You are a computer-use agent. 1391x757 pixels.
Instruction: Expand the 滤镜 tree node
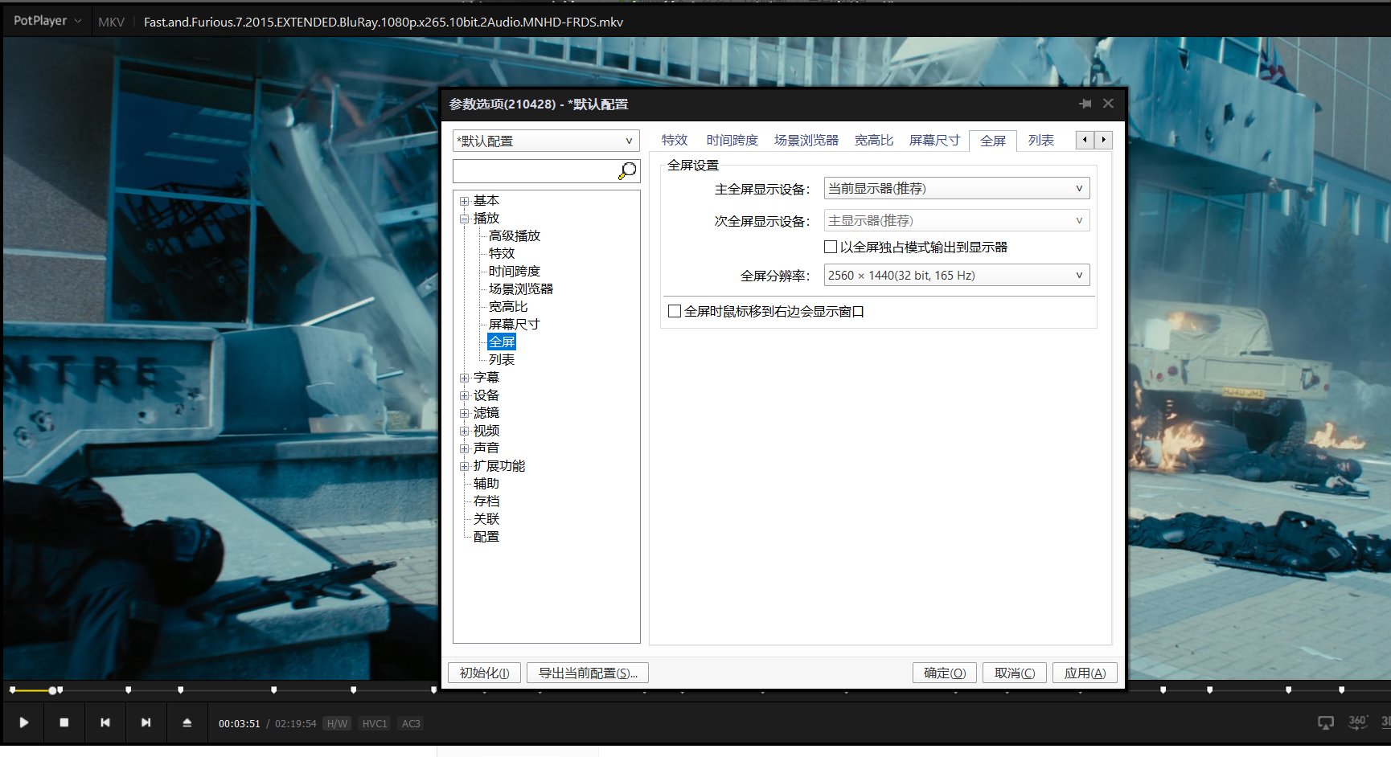coord(464,413)
